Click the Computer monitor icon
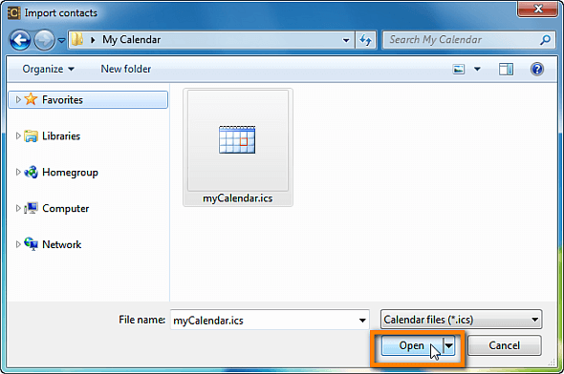This screenshot has width=564, height=374. click(31, 208)
